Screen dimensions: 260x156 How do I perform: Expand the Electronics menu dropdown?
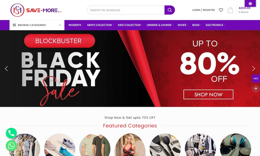(215, 25)
